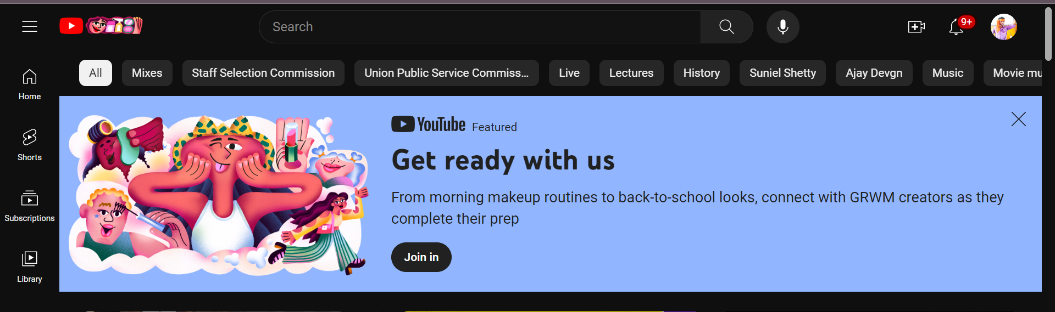The width and height of the screenshot is (1055, 312).
Task: Select the Music filter chip
Action: tap(948, 73)
